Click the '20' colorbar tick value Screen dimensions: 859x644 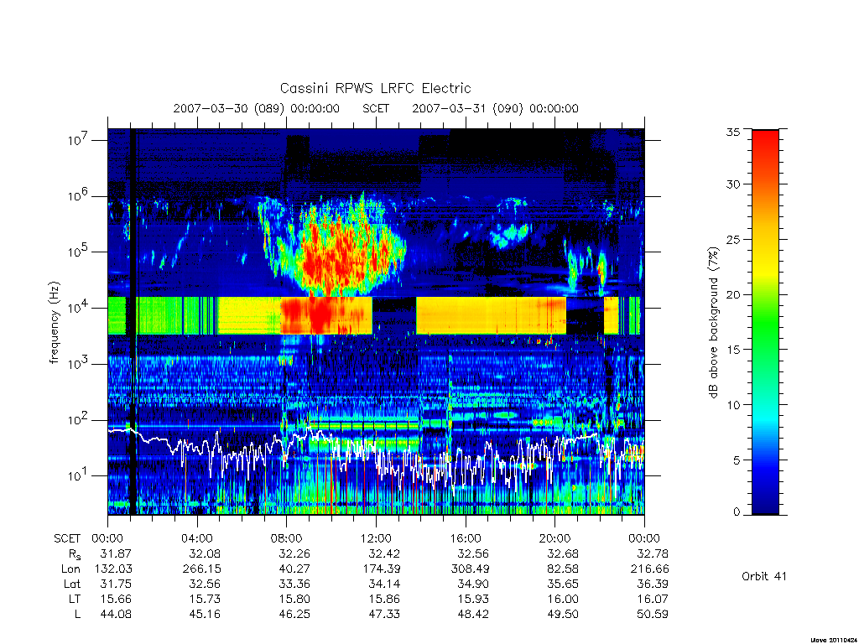coord(732,294)
